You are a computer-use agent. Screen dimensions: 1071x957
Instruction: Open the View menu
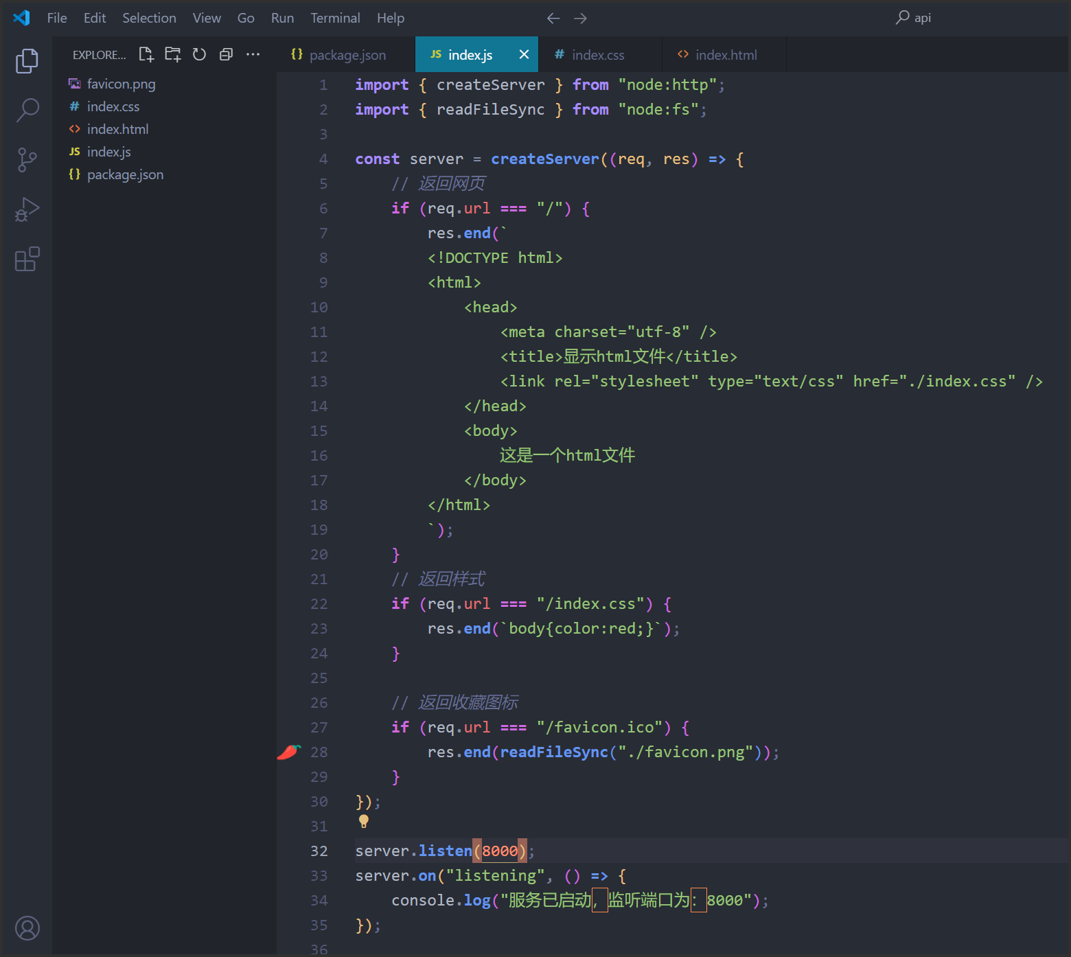pos(207,18)
